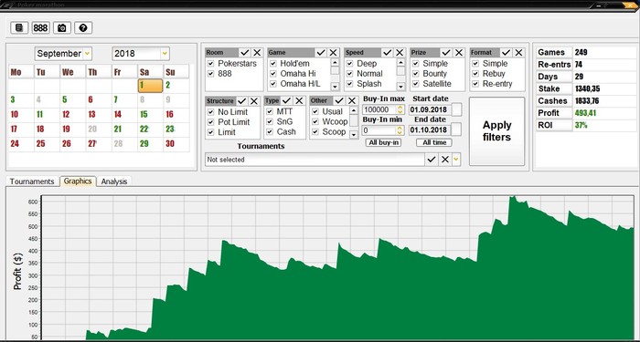Click the All buy-in button
The width and height of the screenshot is (640, 342).
[383, 142]
